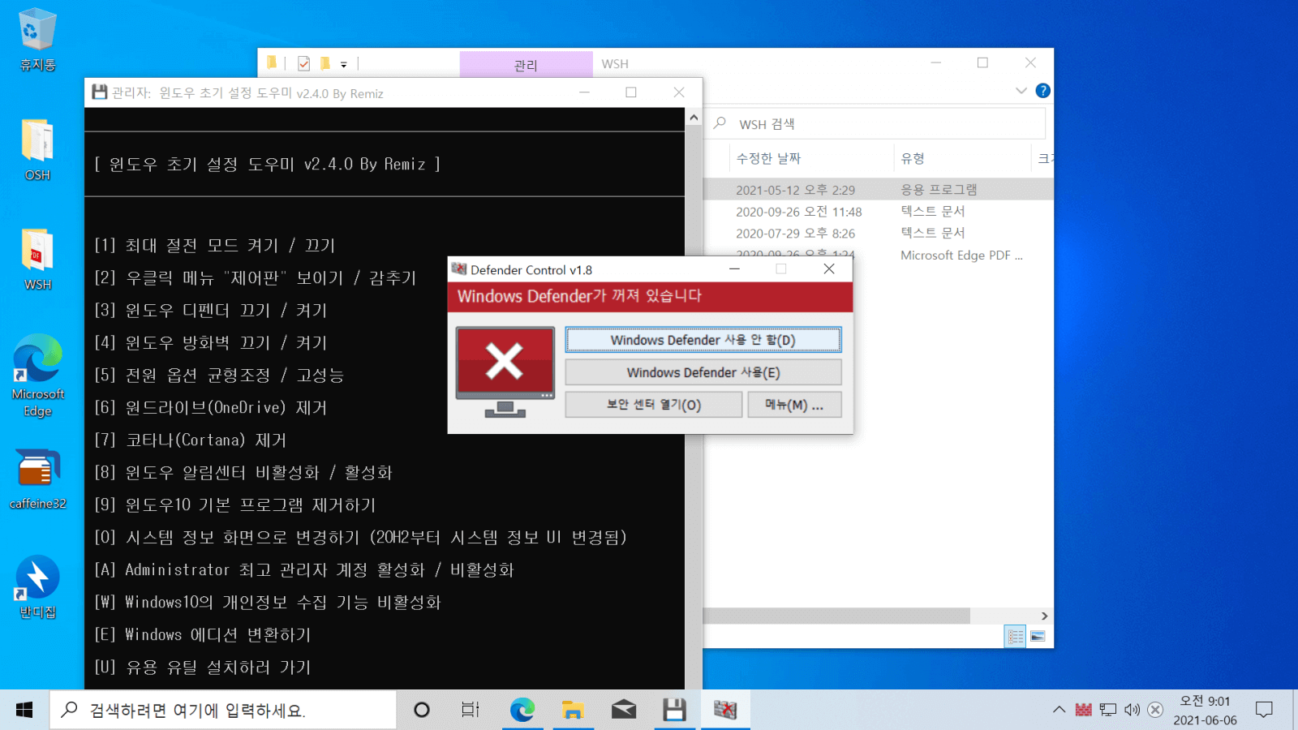Click menu line [3] 윈도우 디펜더 끄기 / 켜기
The image size is (1298, 730).
pyautogui.click(x=211, y=310)
